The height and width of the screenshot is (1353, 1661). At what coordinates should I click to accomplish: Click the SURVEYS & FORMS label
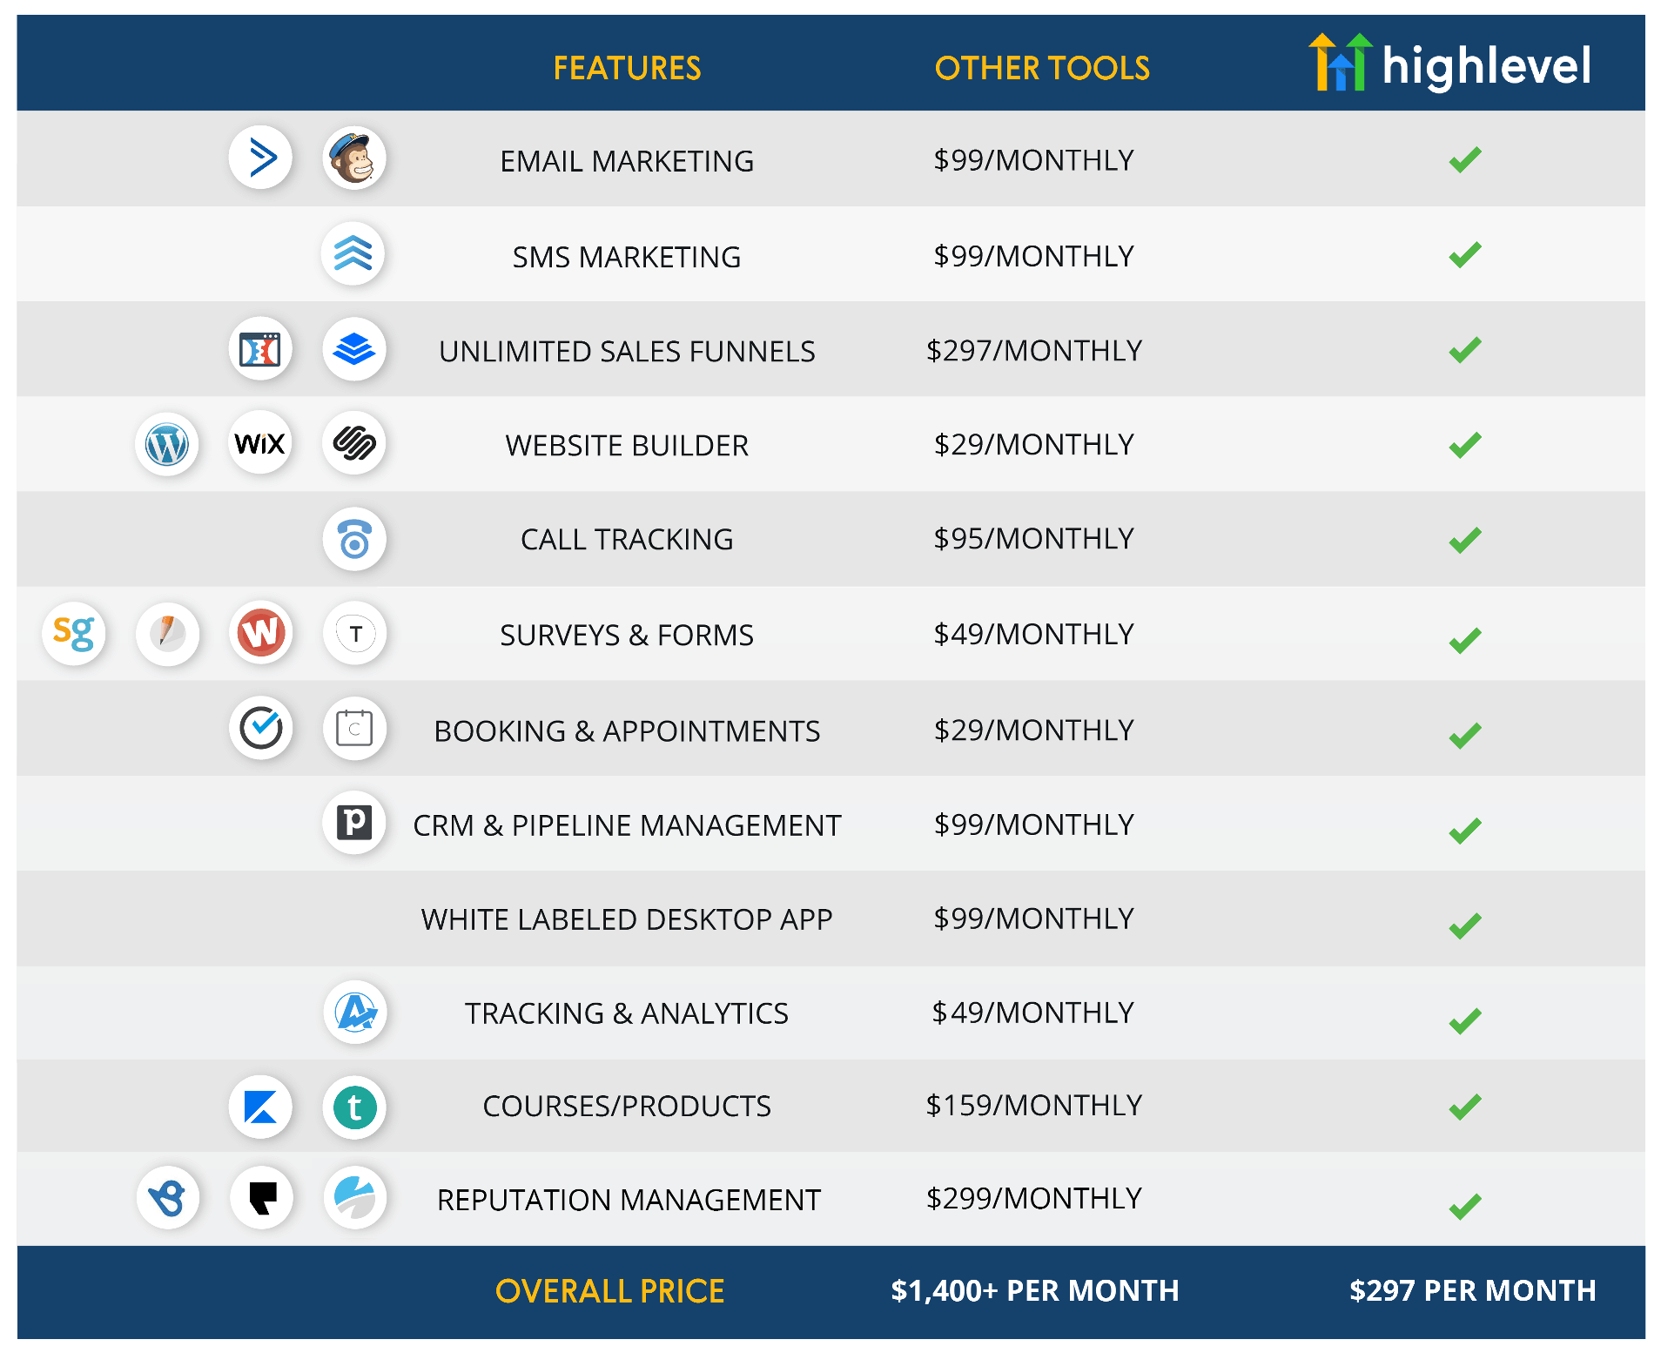tap(627, 635)
